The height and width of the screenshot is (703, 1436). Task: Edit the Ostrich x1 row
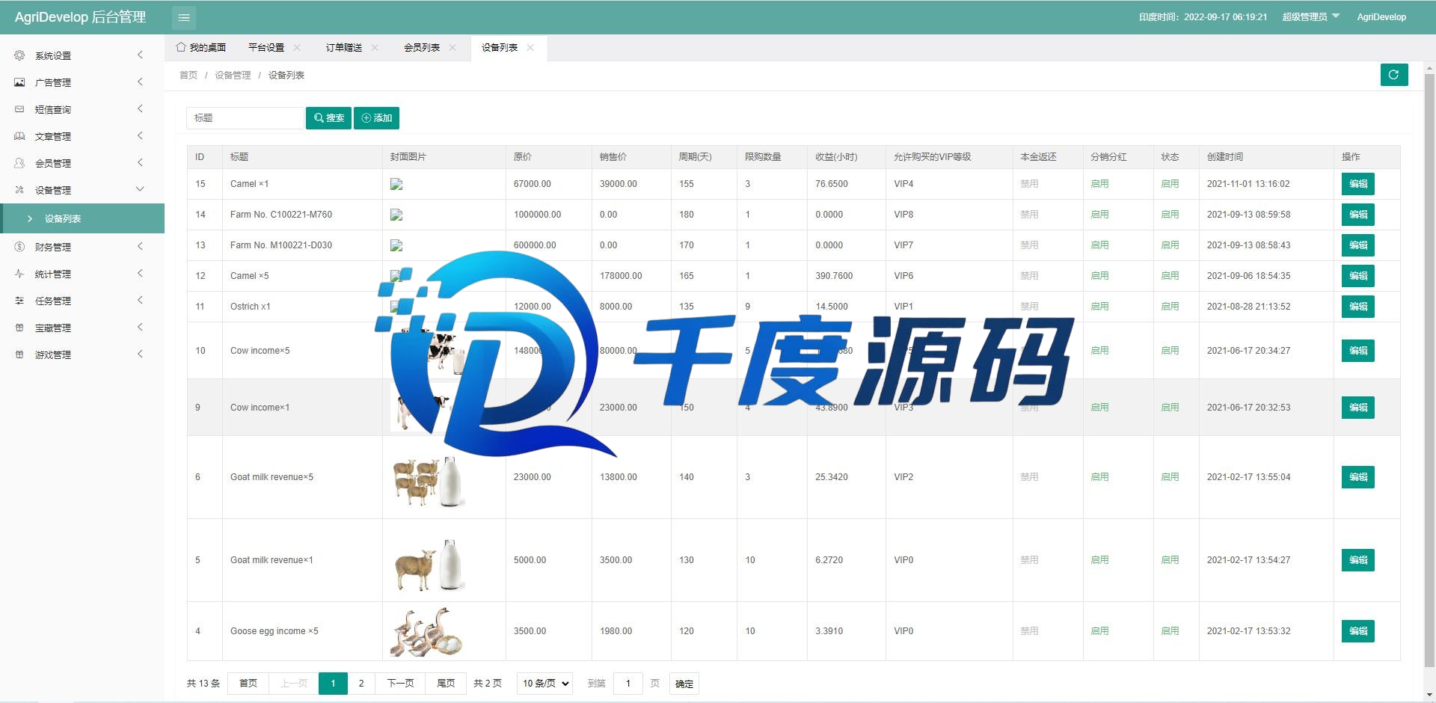coord(1358,307)
